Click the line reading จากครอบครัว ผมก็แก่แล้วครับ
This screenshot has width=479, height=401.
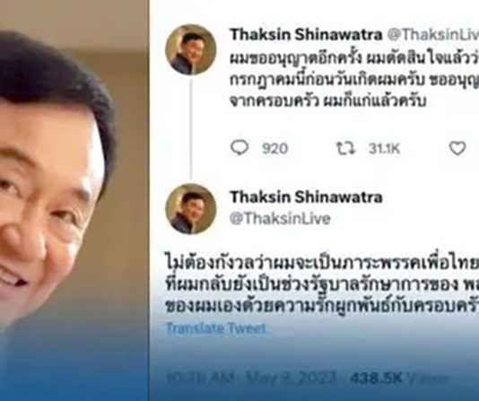tap(327, 100)
